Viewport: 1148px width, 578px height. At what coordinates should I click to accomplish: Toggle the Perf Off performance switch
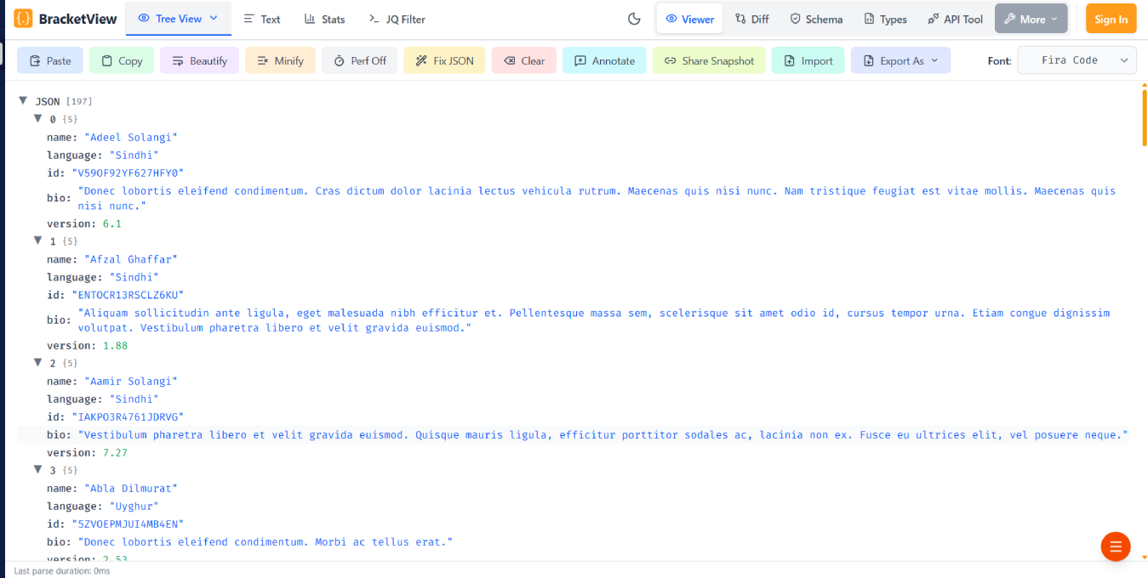[x=360, y=60]
